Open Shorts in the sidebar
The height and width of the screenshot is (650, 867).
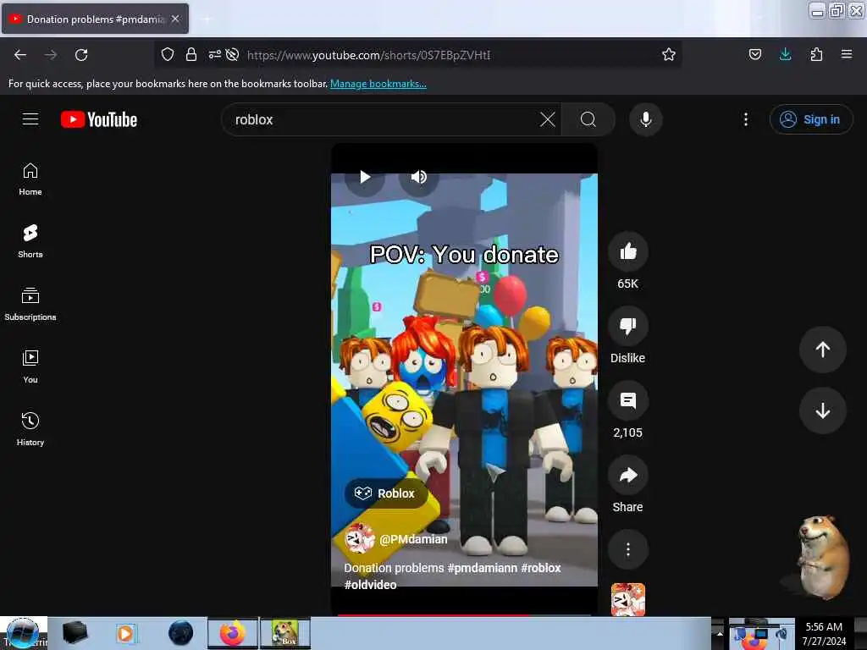(x=30, y=242)
